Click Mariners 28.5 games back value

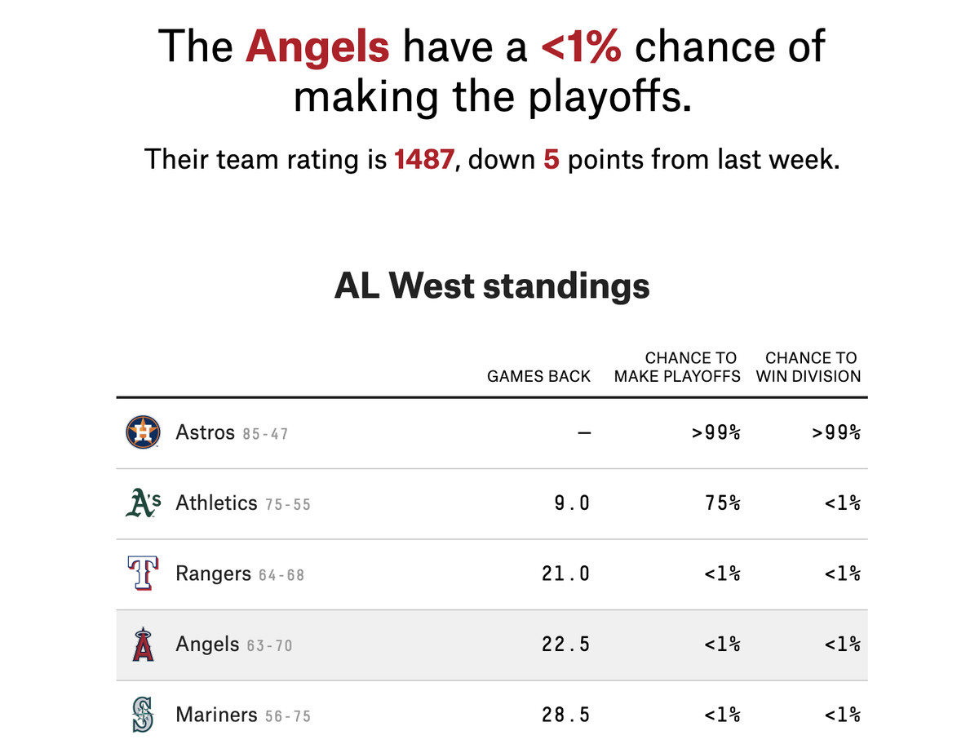click(565, 715)
